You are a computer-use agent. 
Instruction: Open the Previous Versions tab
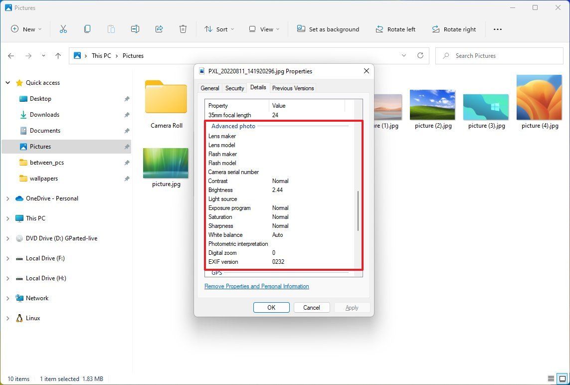click(x=293, y=88)
